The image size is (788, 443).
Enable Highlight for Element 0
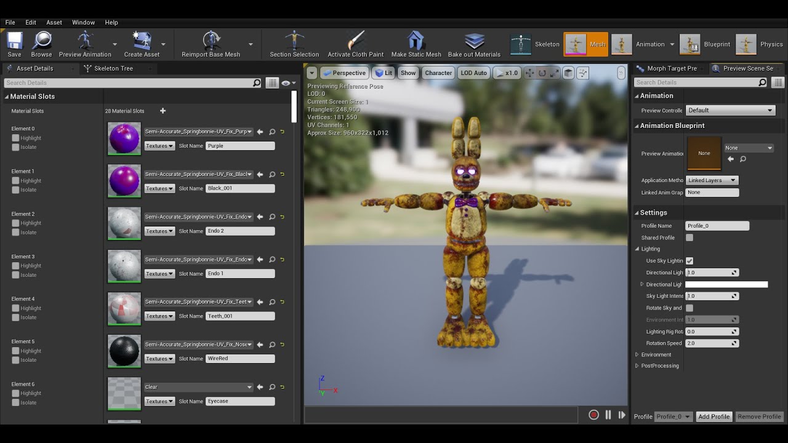click(x=15, y=138)
